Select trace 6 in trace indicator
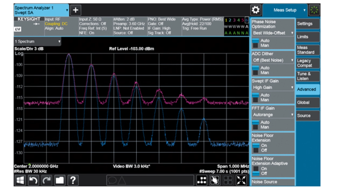This screenshot has width=338, height=189. pos(247,20)
